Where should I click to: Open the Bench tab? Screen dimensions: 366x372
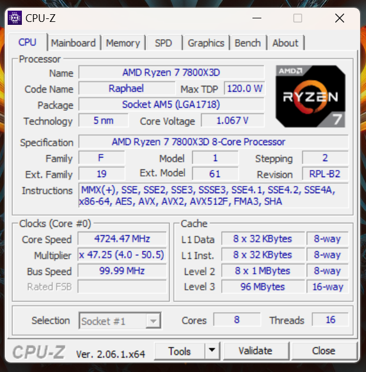[248, 43]
